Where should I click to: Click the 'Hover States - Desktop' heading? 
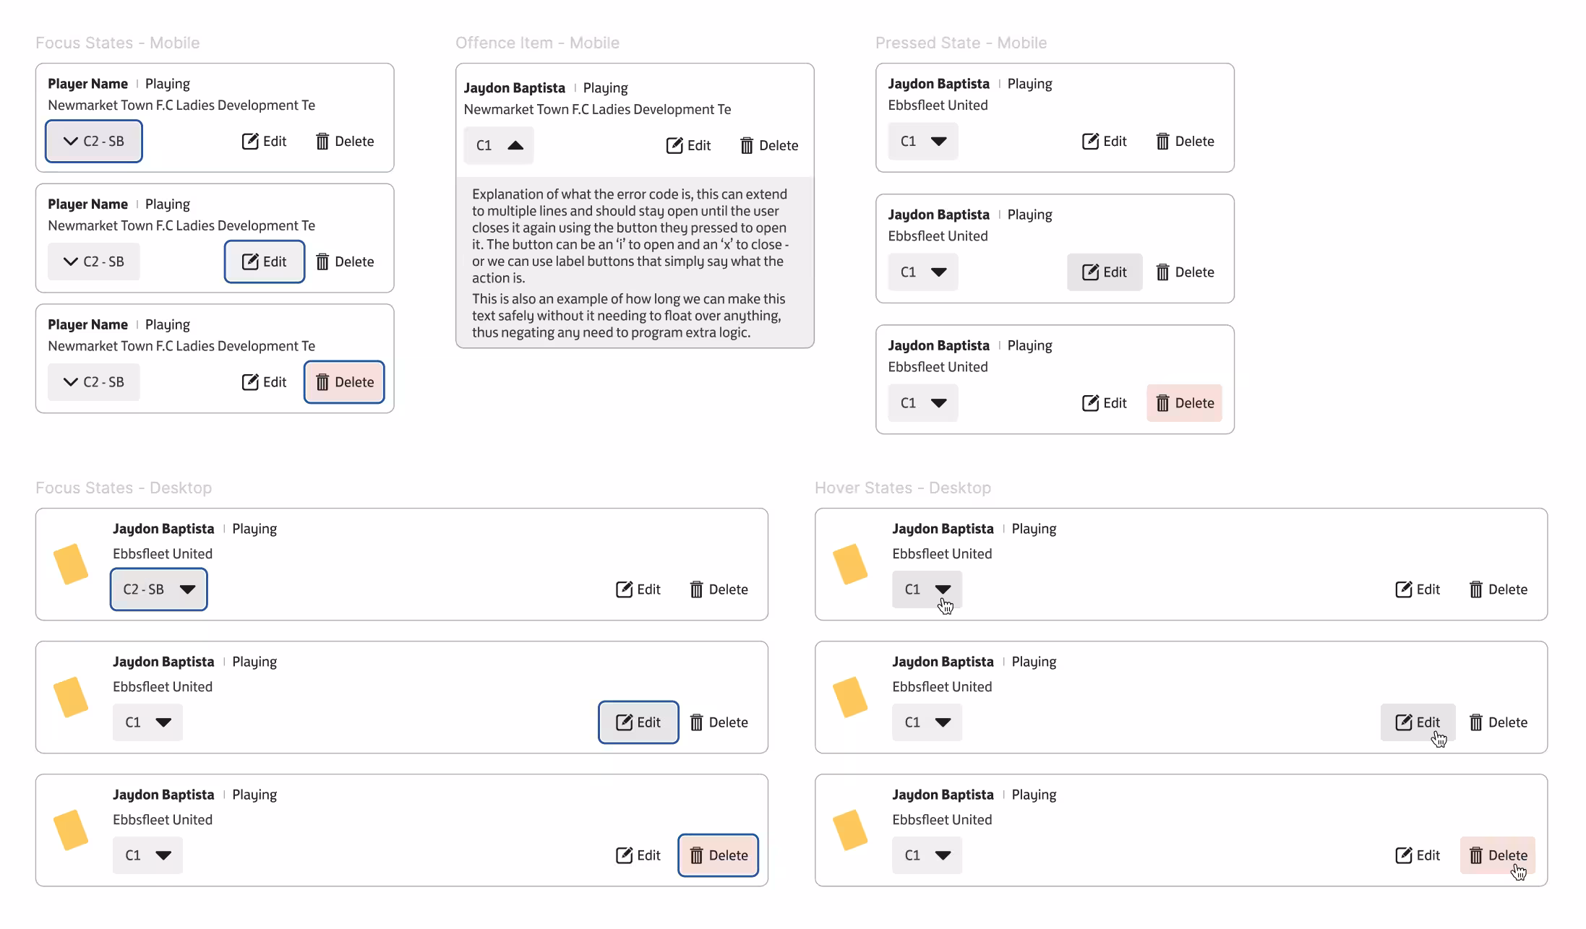903,488
